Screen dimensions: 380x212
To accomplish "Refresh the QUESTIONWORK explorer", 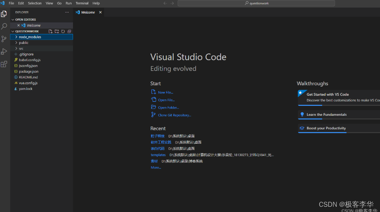I will pyautogui.click(x=63, y=31).
